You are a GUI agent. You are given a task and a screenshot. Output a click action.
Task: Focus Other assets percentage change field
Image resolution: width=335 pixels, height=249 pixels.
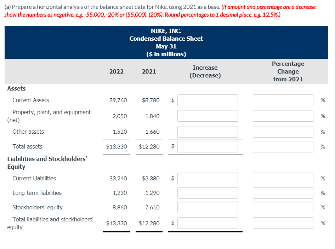click(283, 132)
